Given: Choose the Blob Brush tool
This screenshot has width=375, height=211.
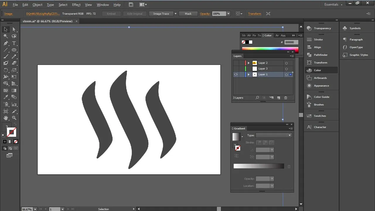Looking at the screenshot, I should point(6,63).
